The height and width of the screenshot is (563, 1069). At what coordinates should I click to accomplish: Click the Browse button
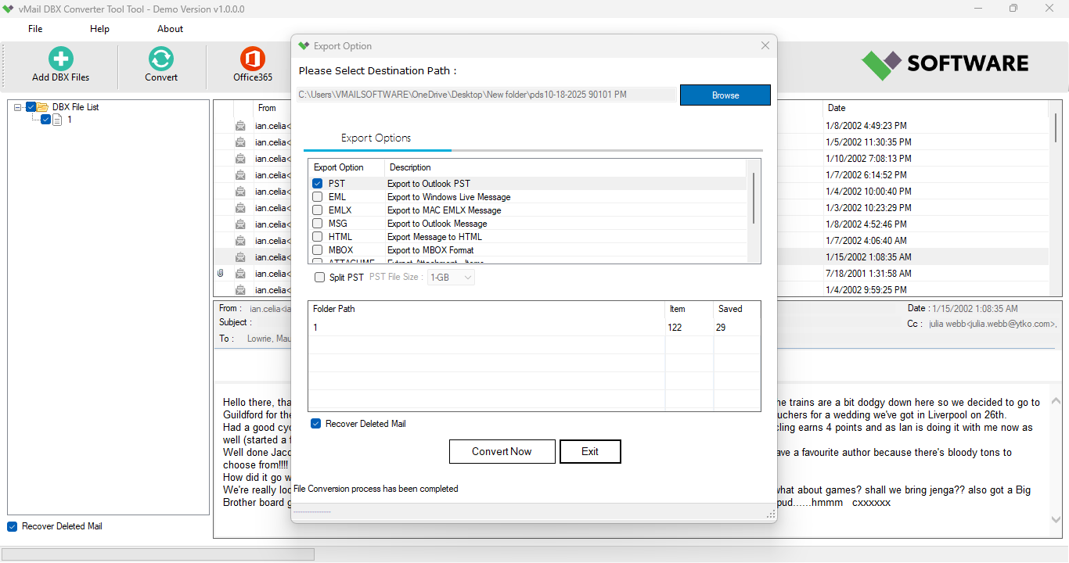tap(725, 95)
